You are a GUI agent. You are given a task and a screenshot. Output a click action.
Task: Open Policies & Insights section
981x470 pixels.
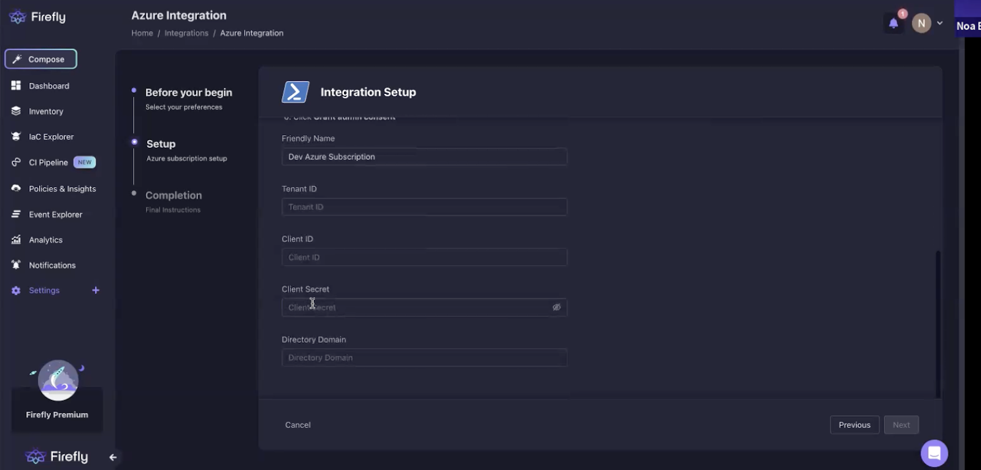click(x=63, y=188)
